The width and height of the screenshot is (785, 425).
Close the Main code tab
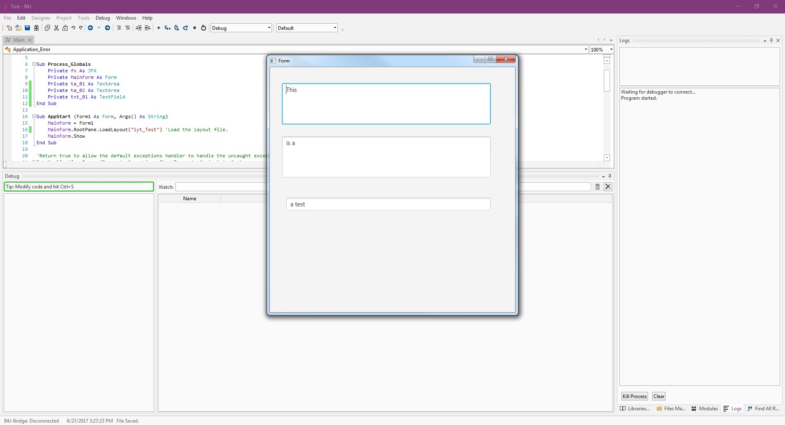pos(30,40)
